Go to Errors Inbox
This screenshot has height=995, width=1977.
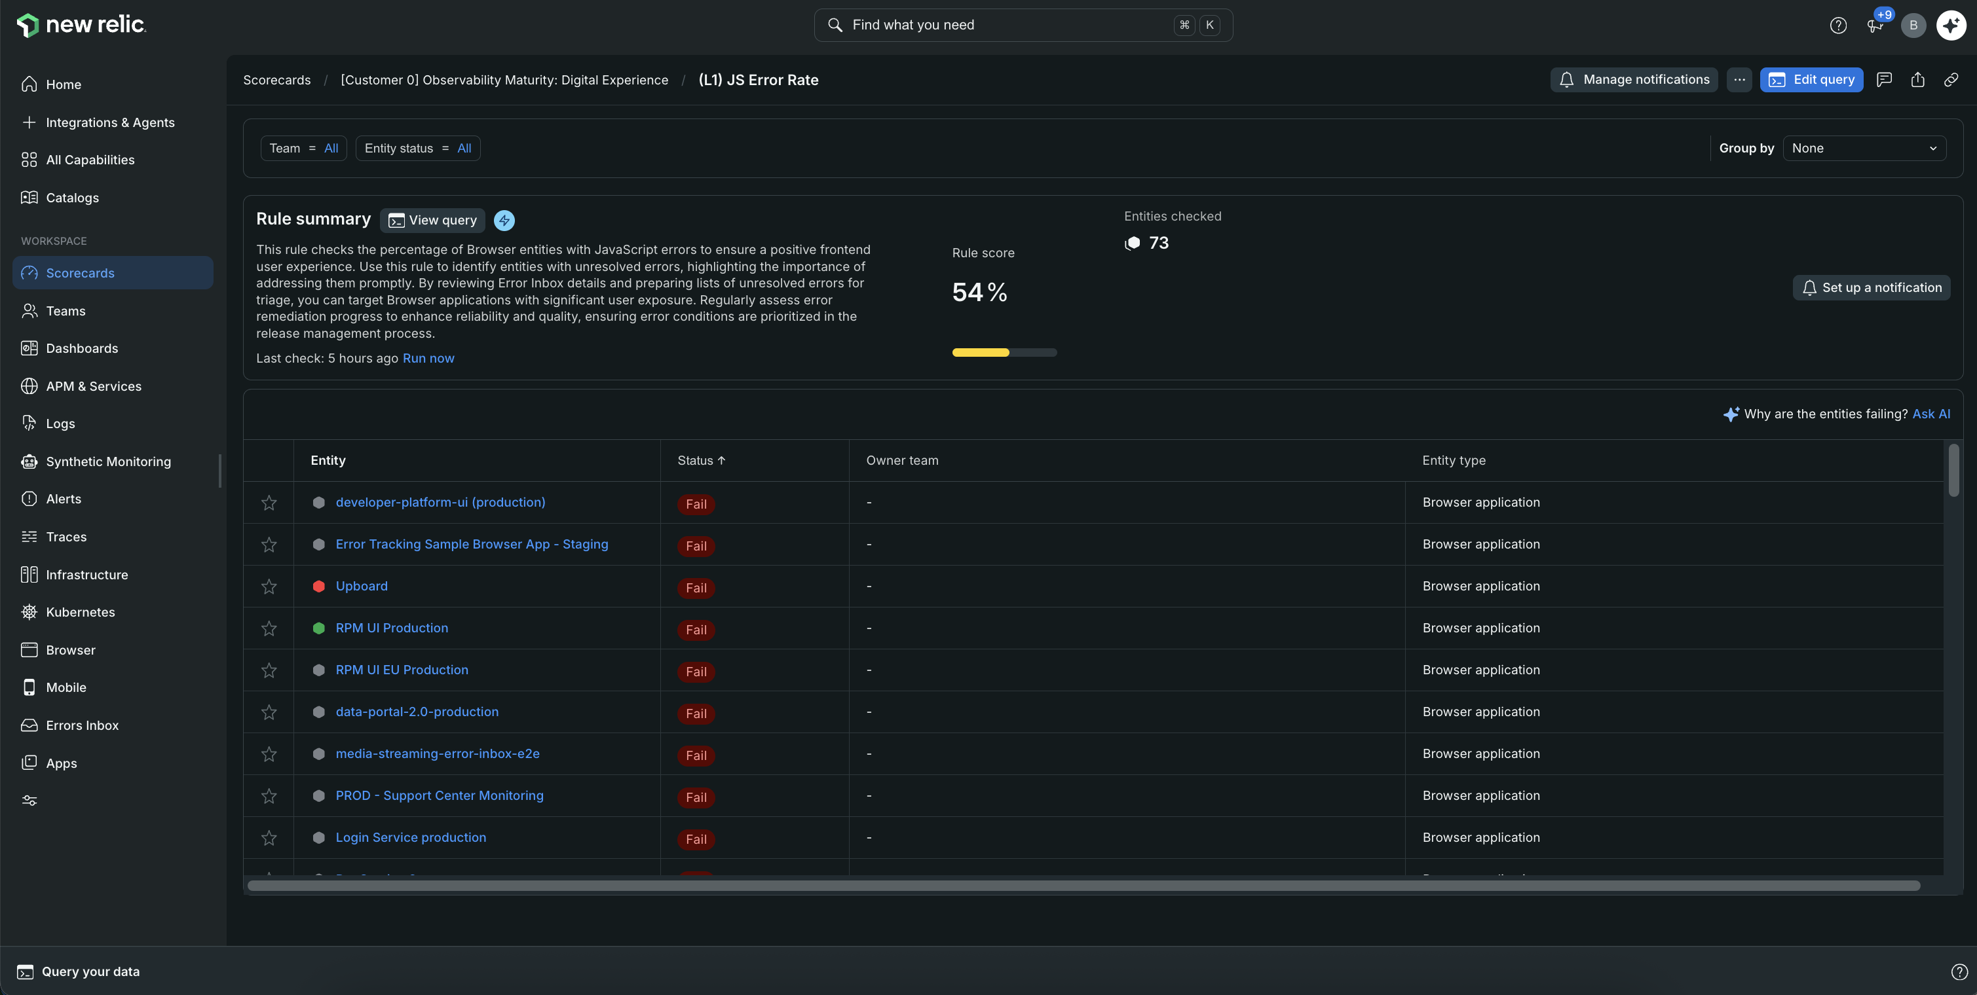pyautogui.click(x=113, y=725)
